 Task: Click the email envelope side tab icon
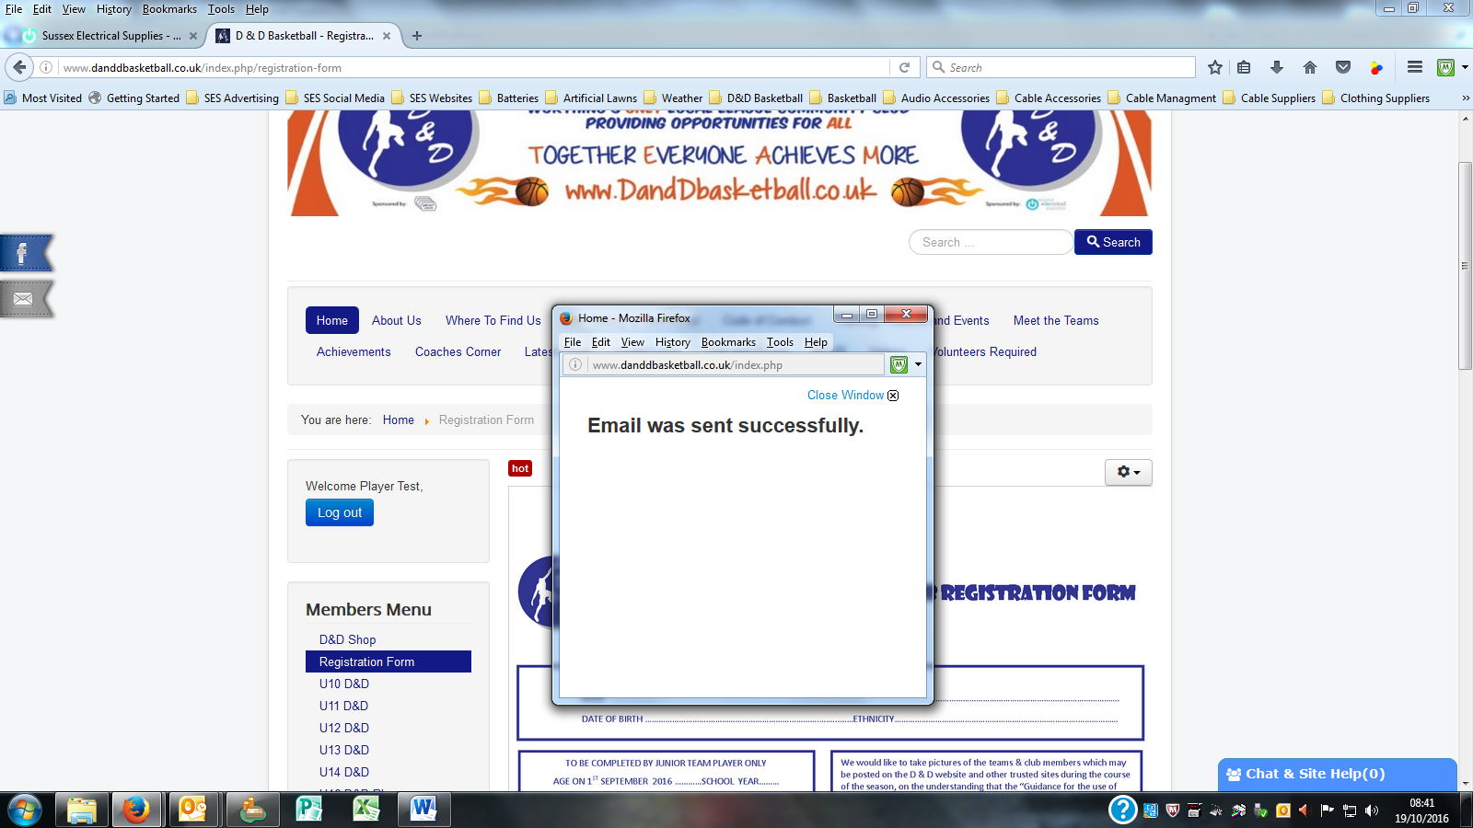coord(26,299)
